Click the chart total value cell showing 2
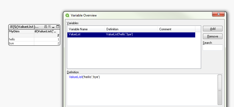Viewport: 234px width, 107px height. click(47, 35)
